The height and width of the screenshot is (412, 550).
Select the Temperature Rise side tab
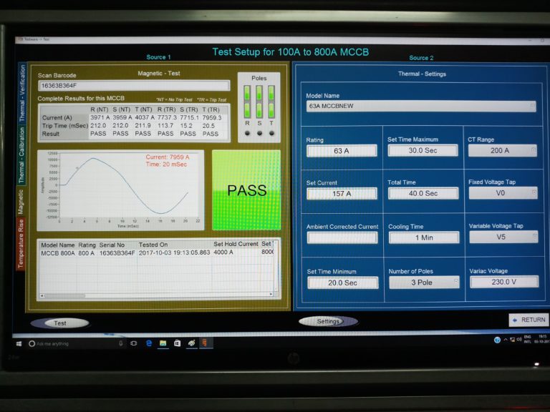click(20, 244)
